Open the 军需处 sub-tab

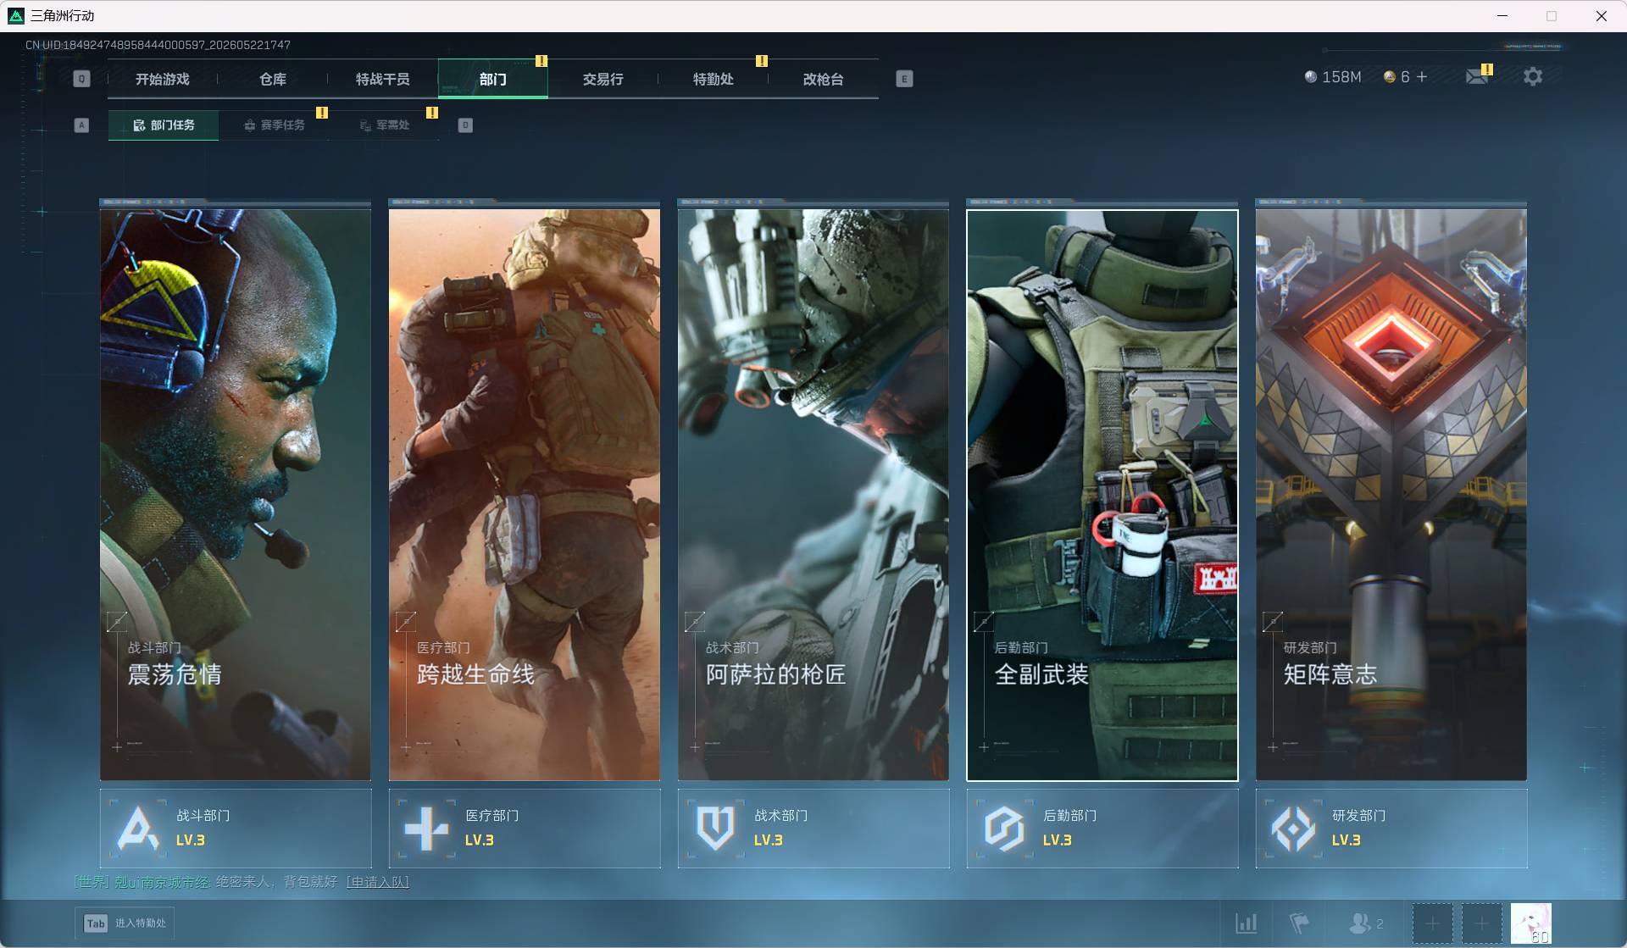pyautogui.click(x=385, y=125)
